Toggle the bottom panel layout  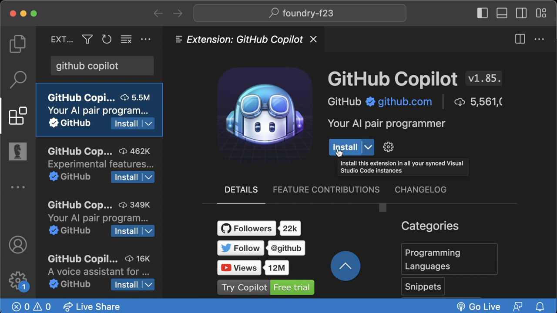pos(502,13)
